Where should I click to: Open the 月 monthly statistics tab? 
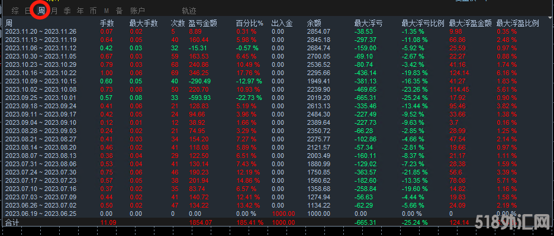(54, 11)
